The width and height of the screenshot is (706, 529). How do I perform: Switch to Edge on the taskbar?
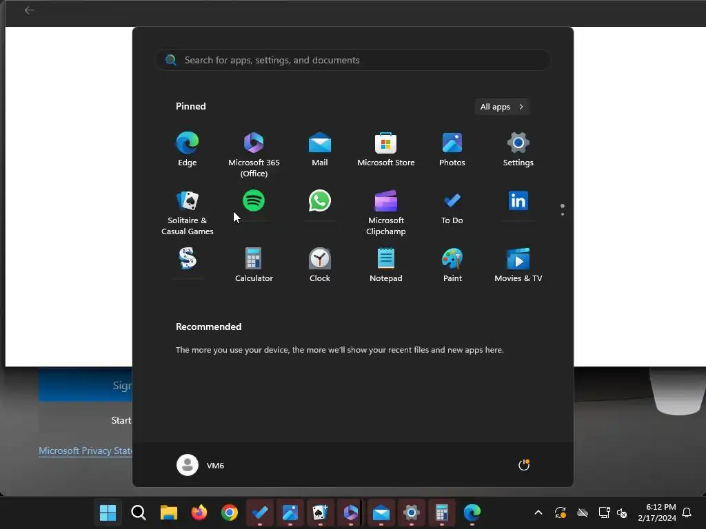pyautogui.click(x=472, y=512)
